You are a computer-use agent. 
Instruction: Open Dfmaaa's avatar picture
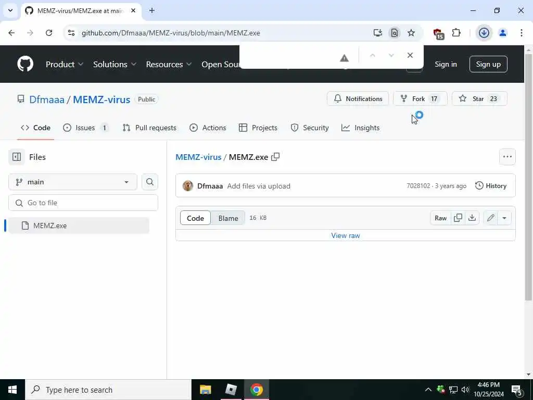click(x=187, y=186)
